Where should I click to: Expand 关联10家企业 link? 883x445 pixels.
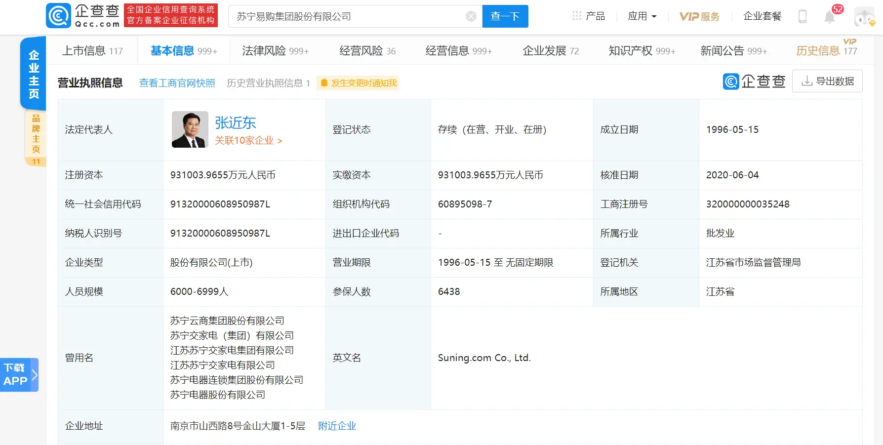coord(248,141)
